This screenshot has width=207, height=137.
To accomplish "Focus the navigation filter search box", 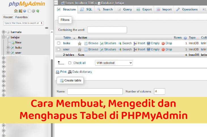I will point(24,23).
